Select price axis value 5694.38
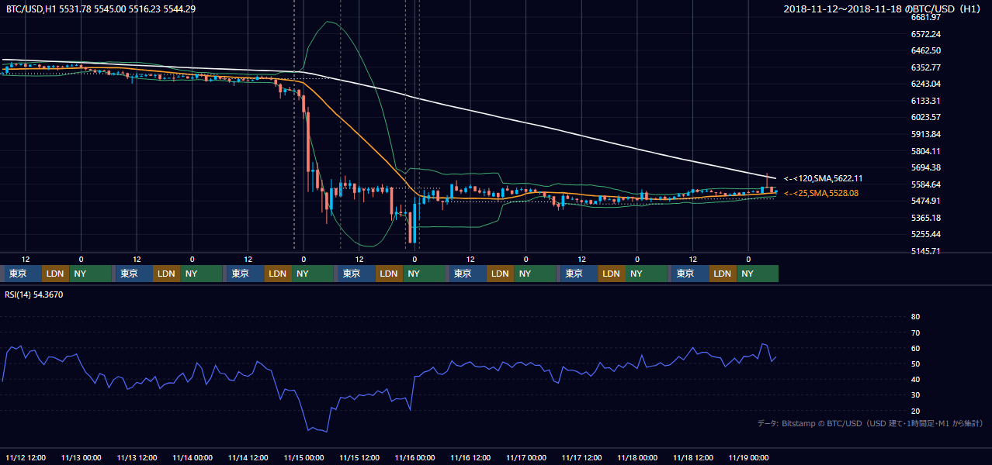The height and width of the screenshot is (465, 992). pos(926,167)
